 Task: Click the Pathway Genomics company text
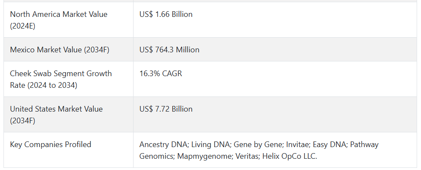coord(259,150)
